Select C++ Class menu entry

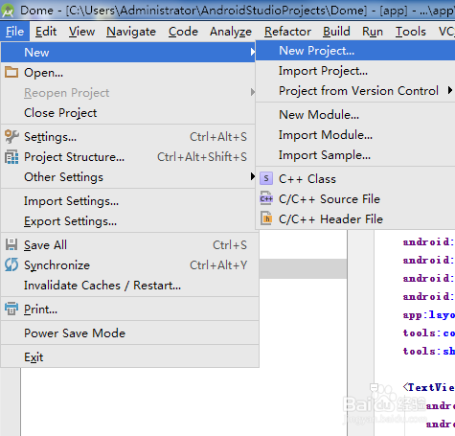pyautogui.click(x=355, y=179)
